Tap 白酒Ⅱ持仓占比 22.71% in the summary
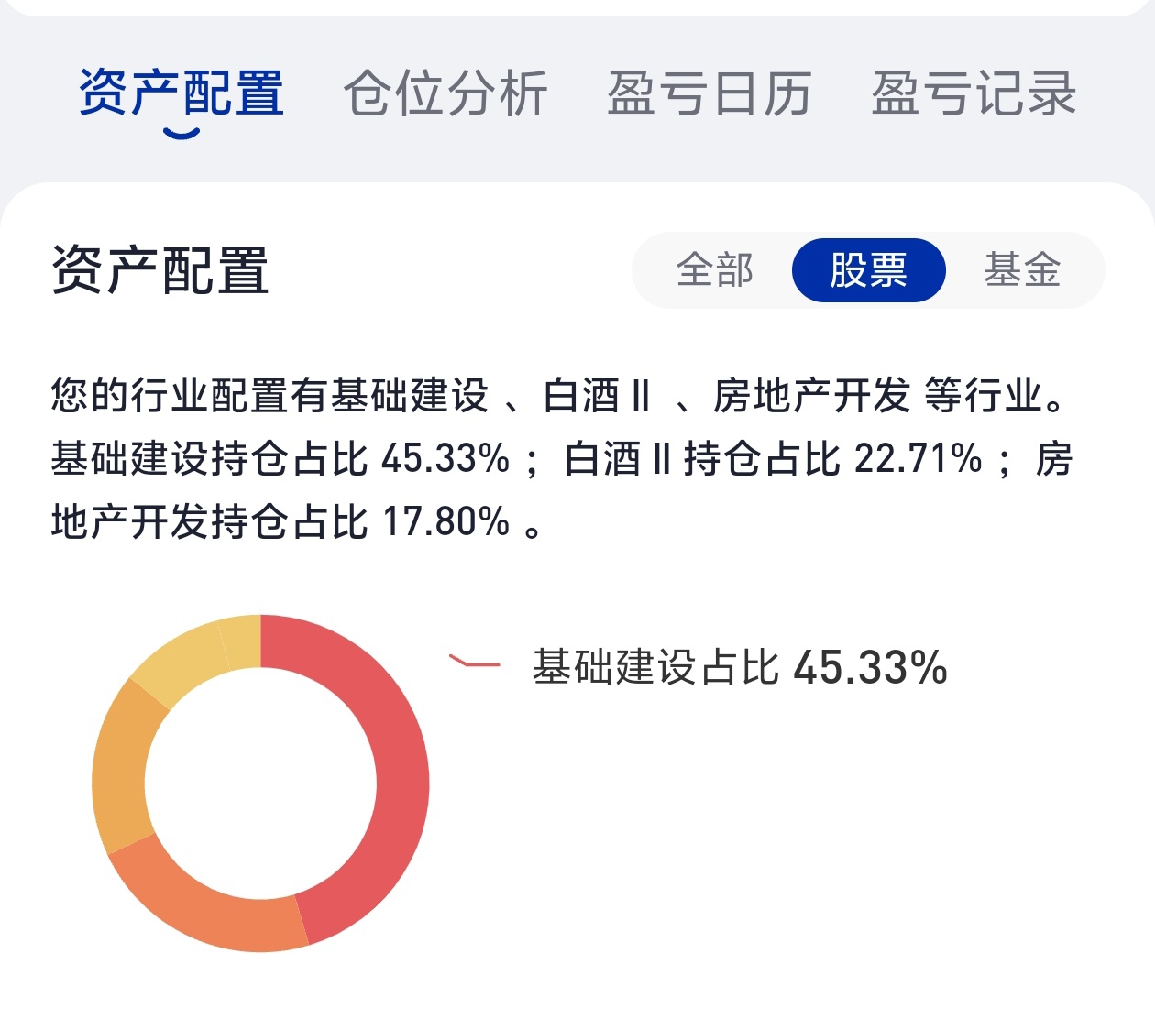Image resolution: width=1155 pixels, height=1019 pixels. tap(772, 458)
